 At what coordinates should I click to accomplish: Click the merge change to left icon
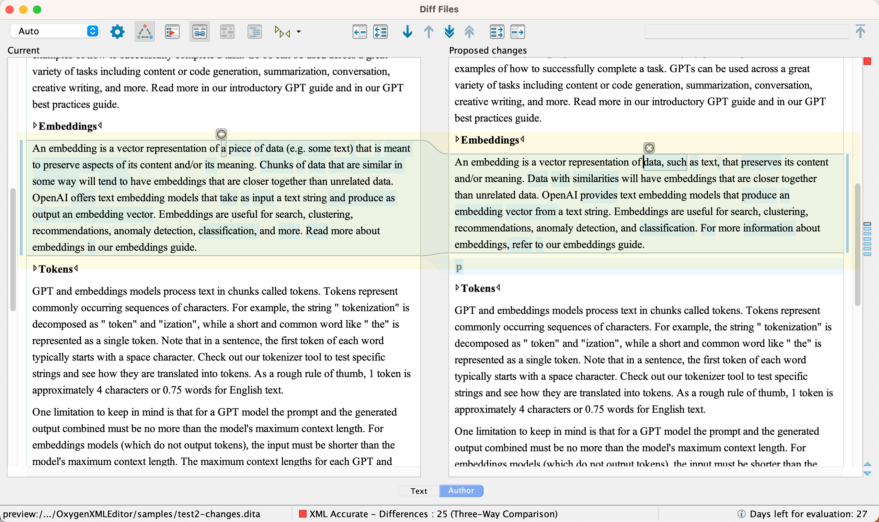[x=358, y=31]
